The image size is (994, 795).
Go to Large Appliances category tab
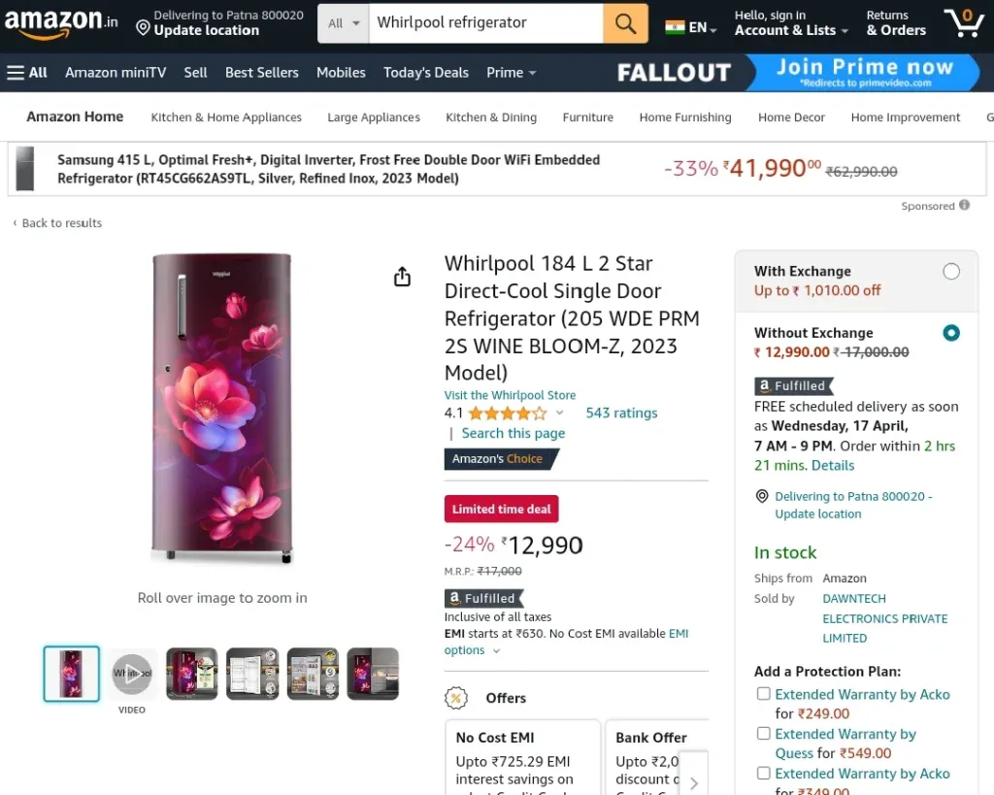374,117
